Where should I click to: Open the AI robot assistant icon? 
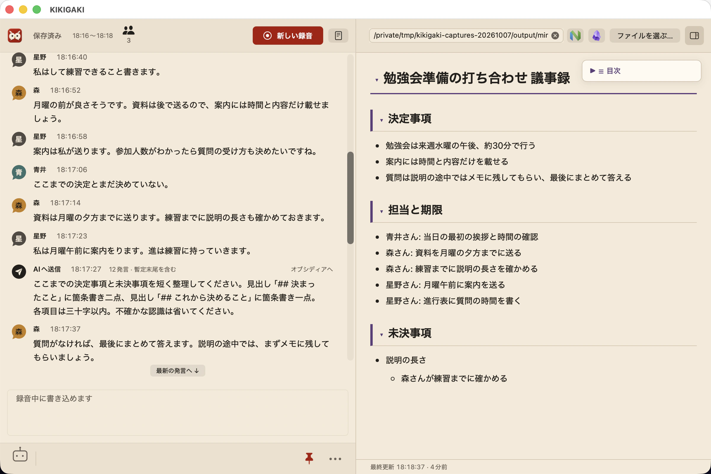[20, 455]
